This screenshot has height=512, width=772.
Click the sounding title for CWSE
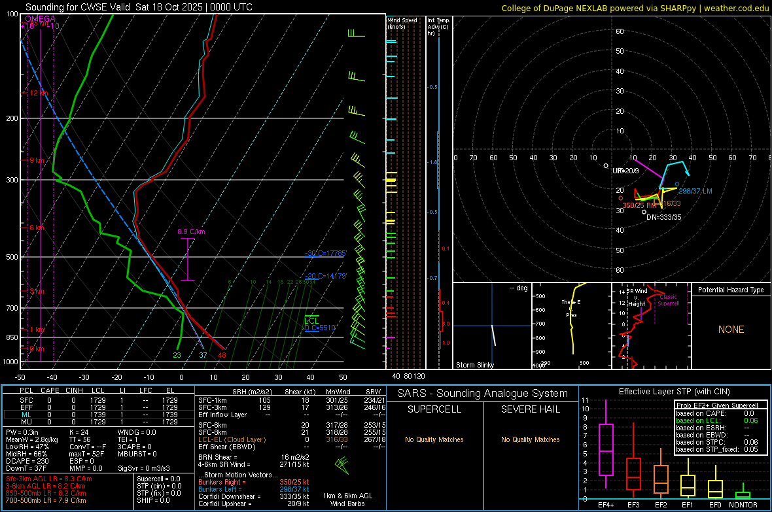[139, 7]
